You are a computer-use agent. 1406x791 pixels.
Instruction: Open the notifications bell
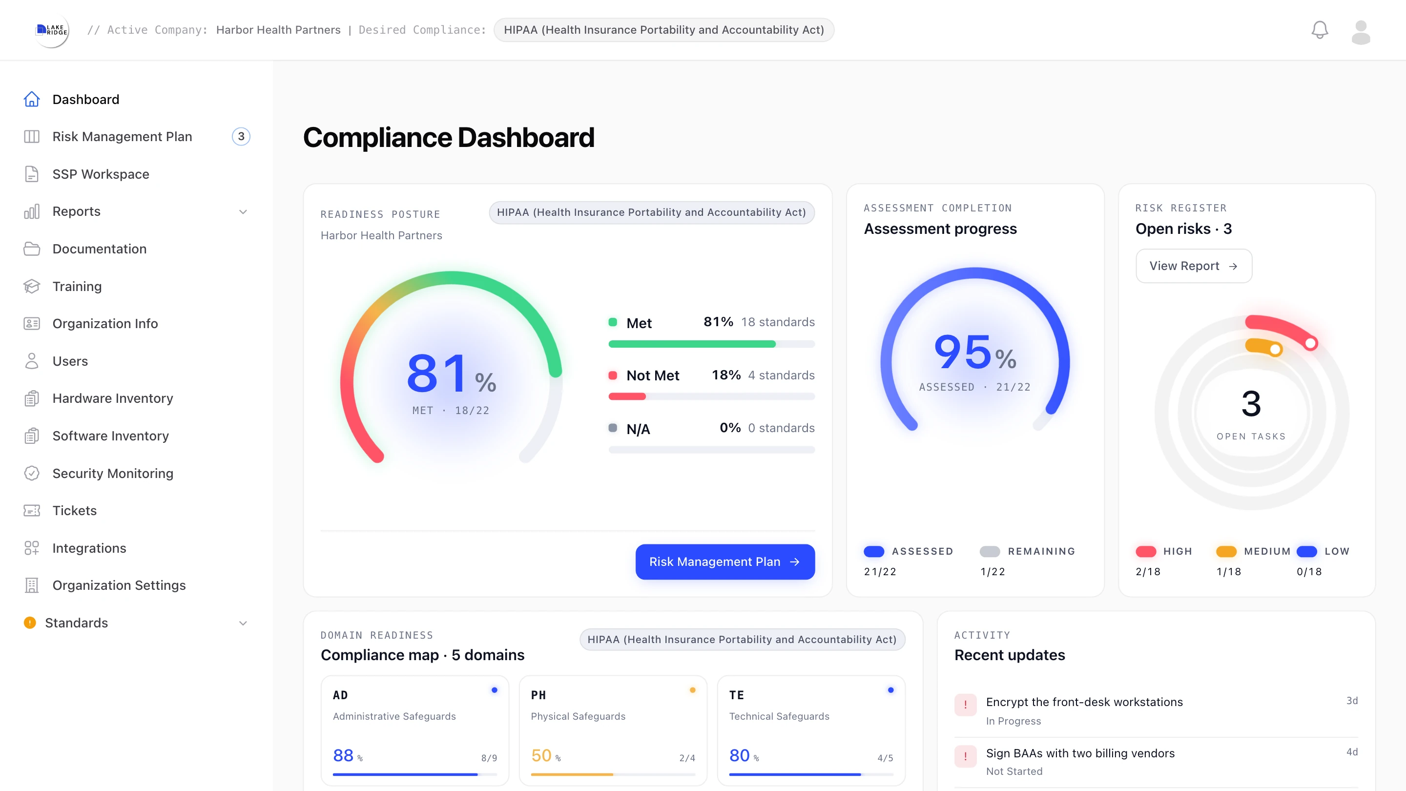(1319, 30)
